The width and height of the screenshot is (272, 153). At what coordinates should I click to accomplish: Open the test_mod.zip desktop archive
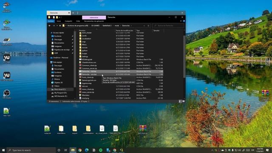143,130
